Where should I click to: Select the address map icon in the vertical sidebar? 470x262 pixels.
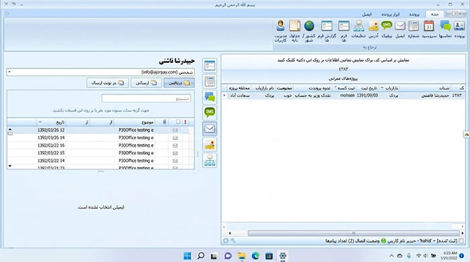point(209,145)
